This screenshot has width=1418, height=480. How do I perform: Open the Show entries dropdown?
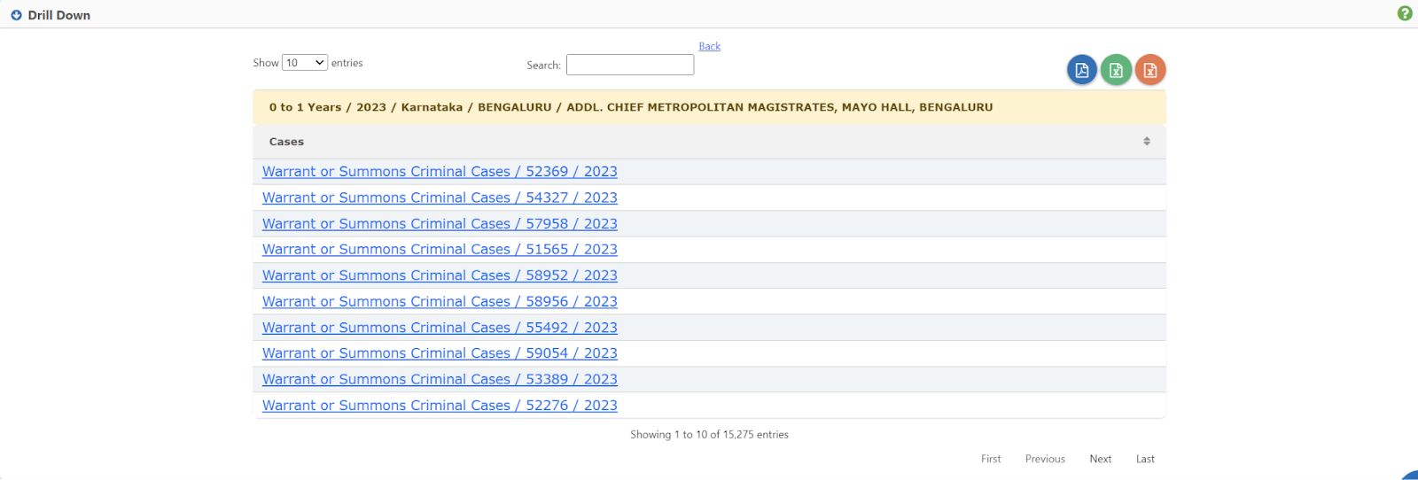click(x=305, y=63)
